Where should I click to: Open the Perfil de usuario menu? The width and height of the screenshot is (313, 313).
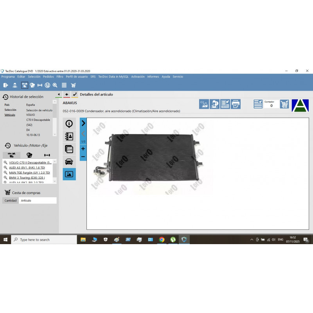(77, 77)
